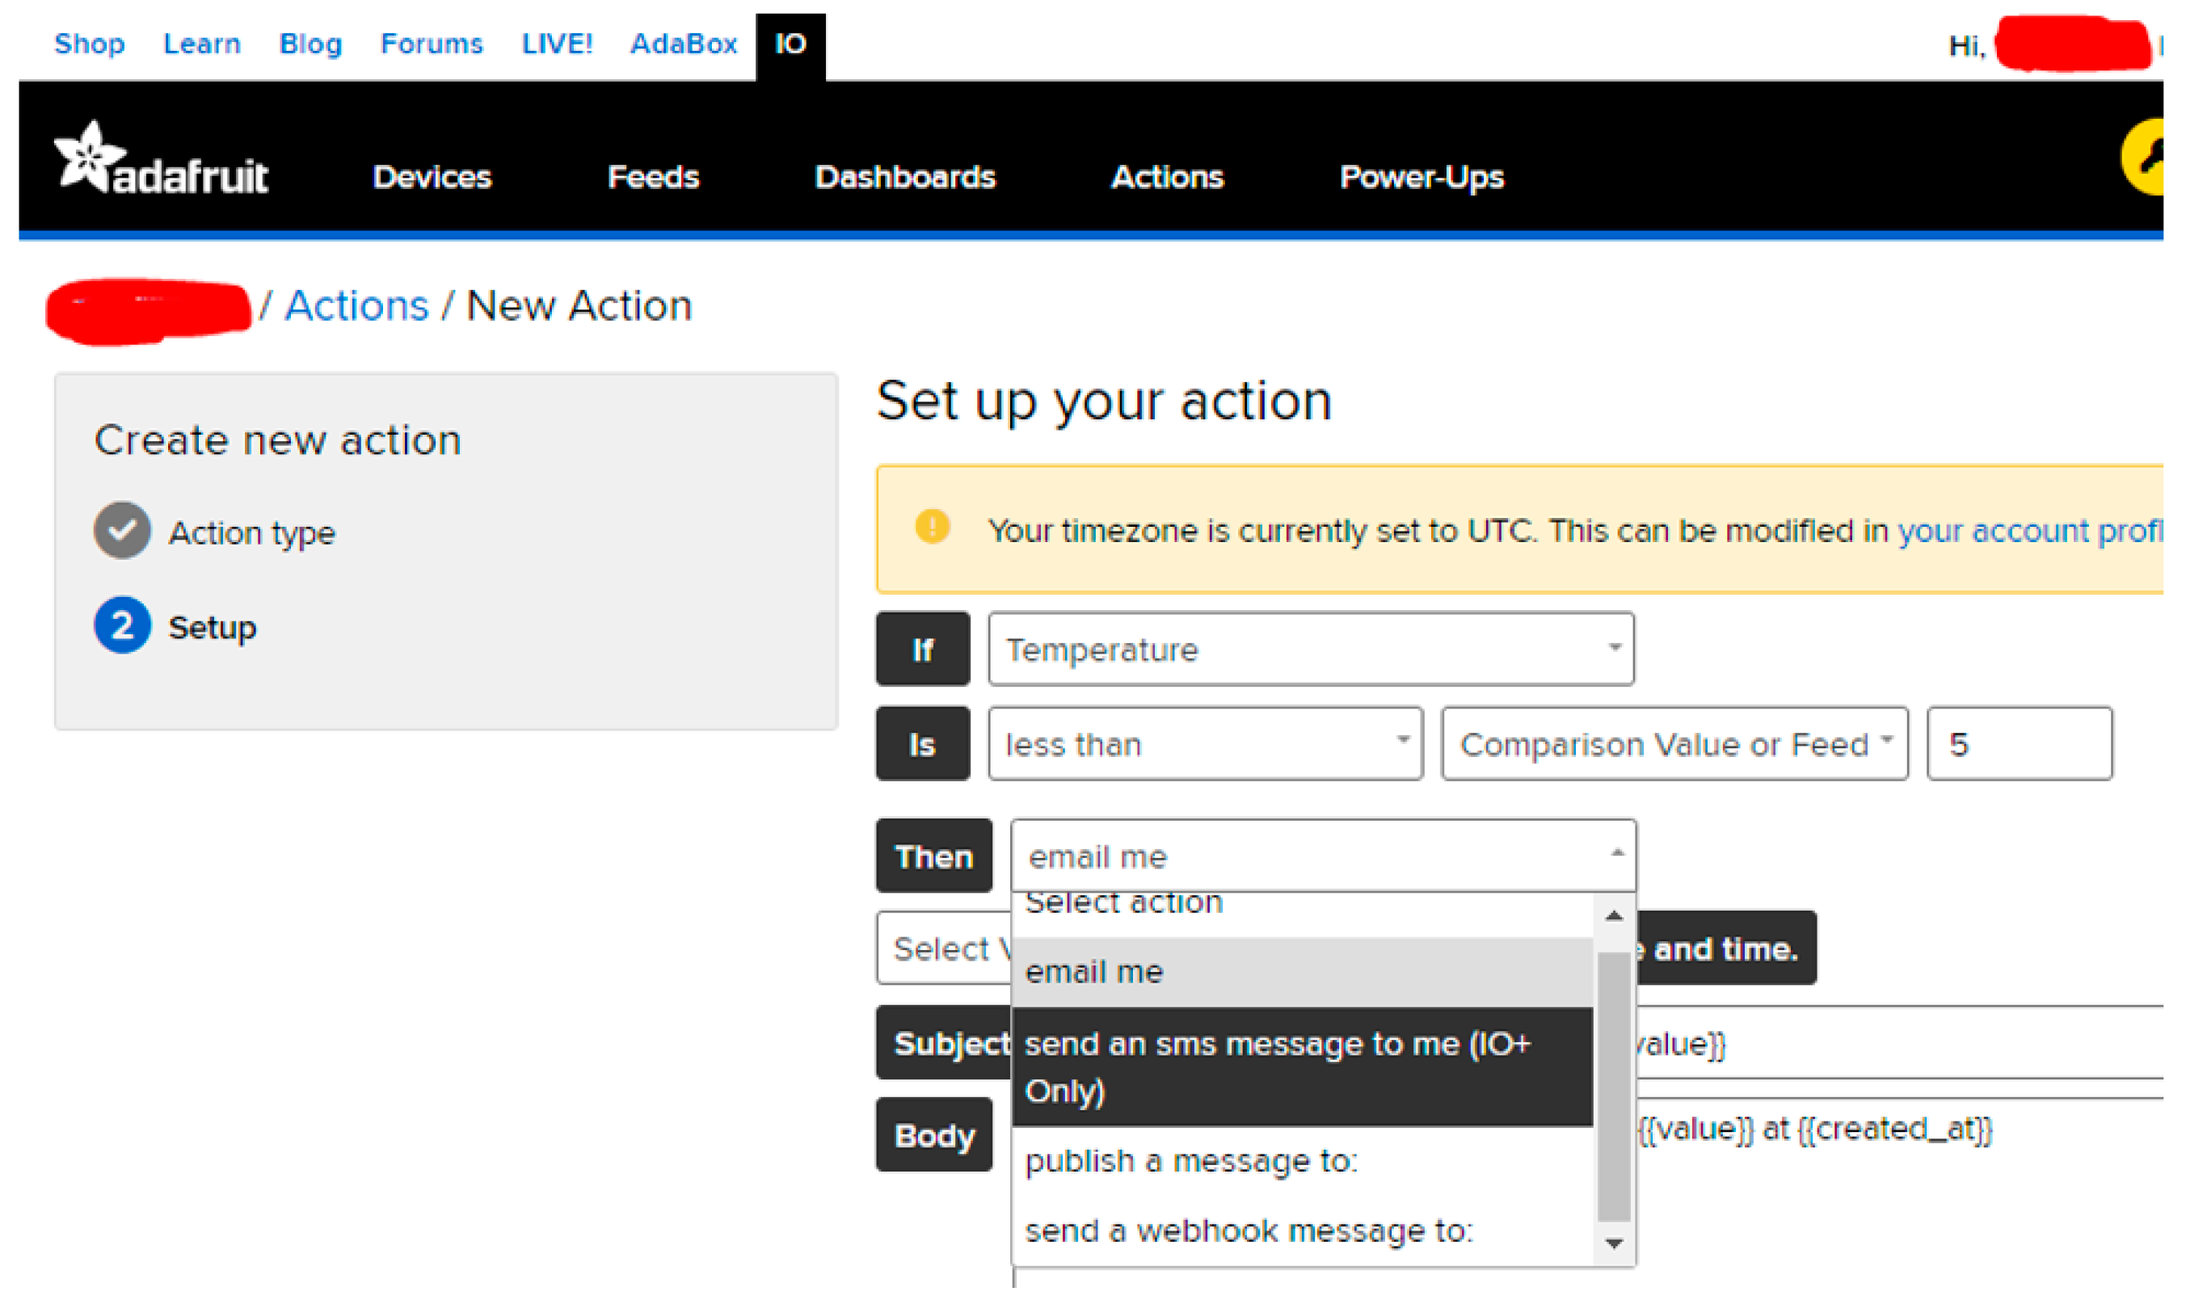The height and width of the screenshot is (1300, 2186).
Task: Open the Temperature feed dropdown
Action: click(x=1311, y=649)
